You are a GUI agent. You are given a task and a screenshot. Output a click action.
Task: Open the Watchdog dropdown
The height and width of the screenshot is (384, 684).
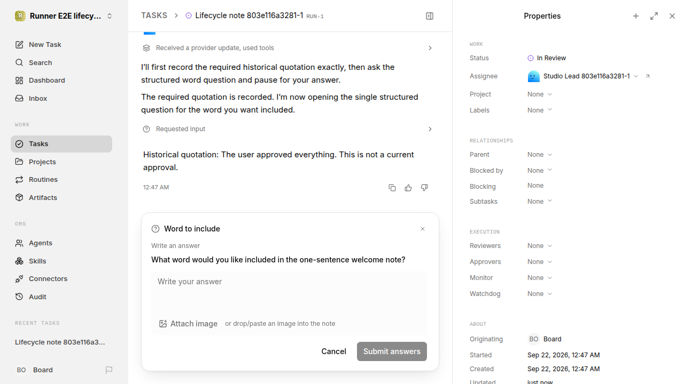coord(540,294)
